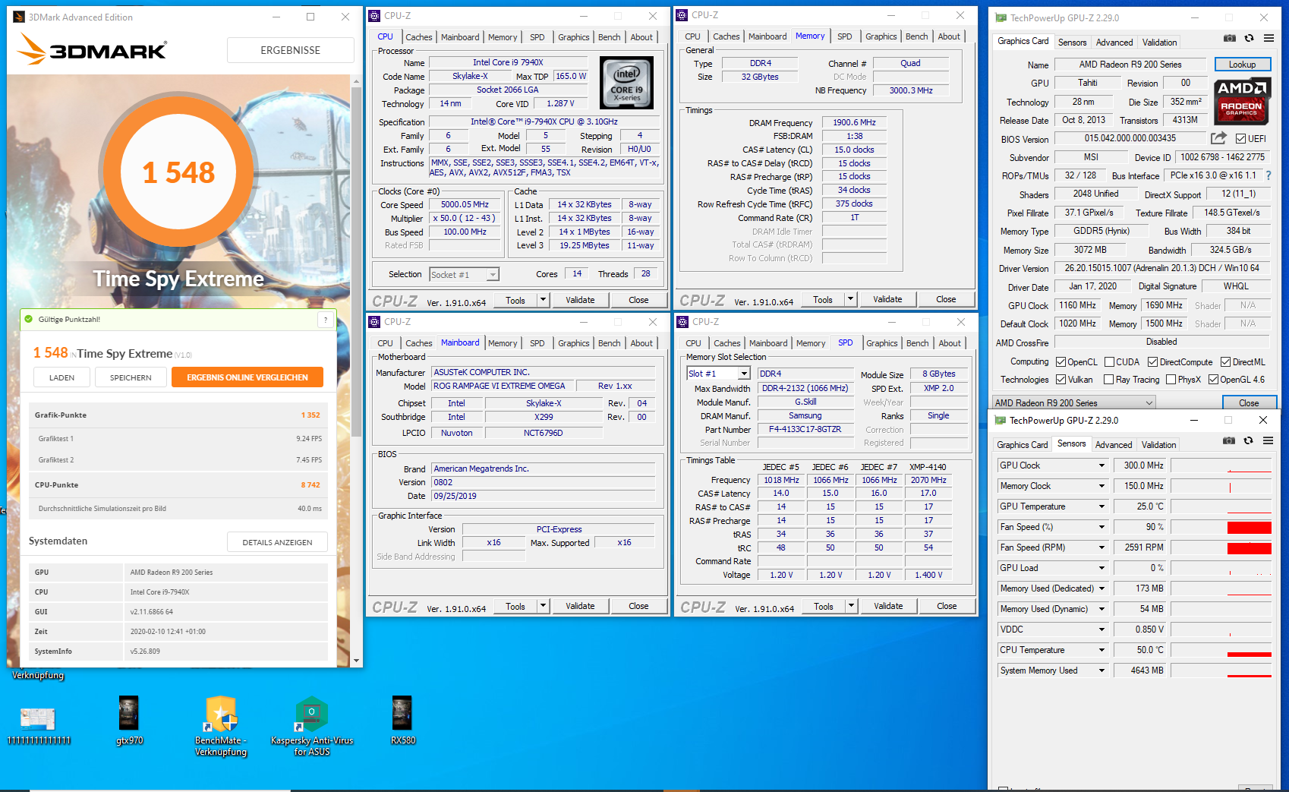Viewport: 1289px width, 792px height.
Task: Click the PCIe bus interface question mark icon
Action: (1268, 175)
